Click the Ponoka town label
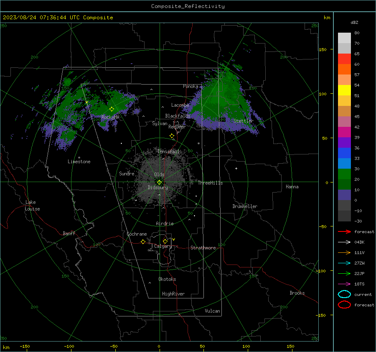376x352 pixels. pos(191,86)
